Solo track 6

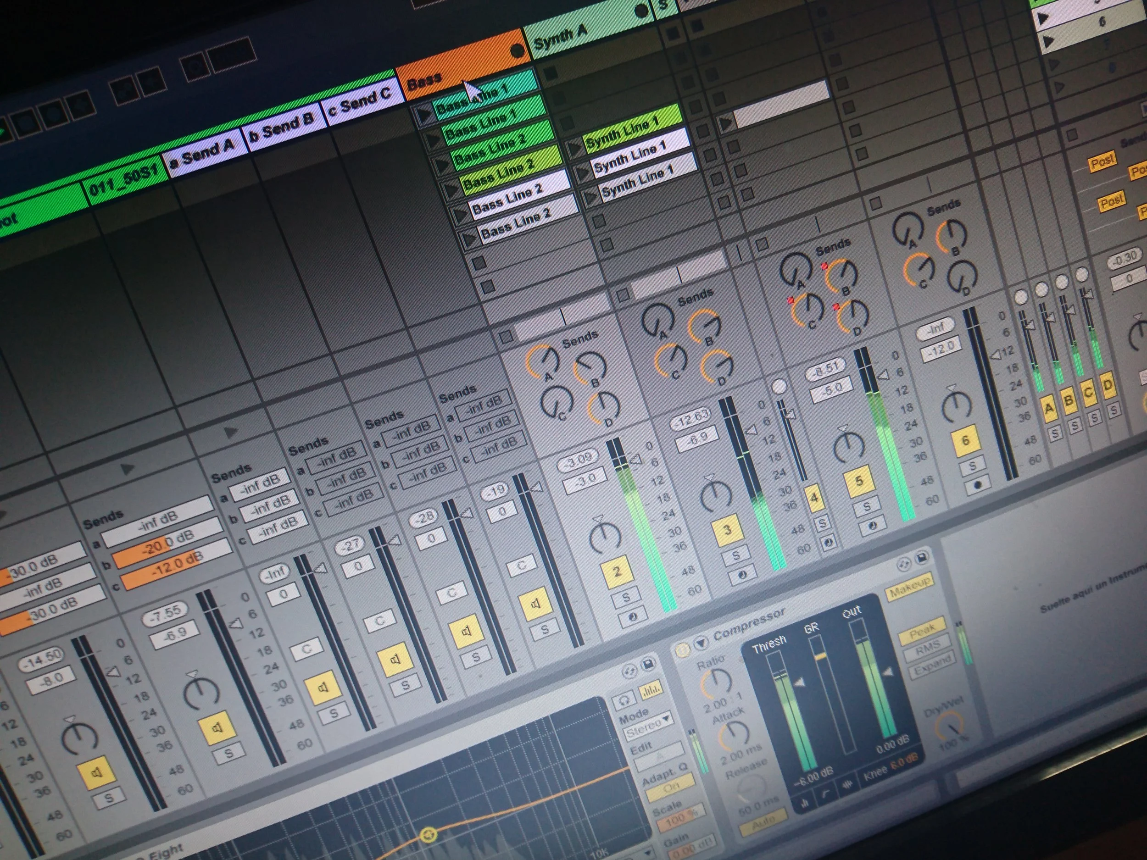pyautogui.click(x=973, y=466)
